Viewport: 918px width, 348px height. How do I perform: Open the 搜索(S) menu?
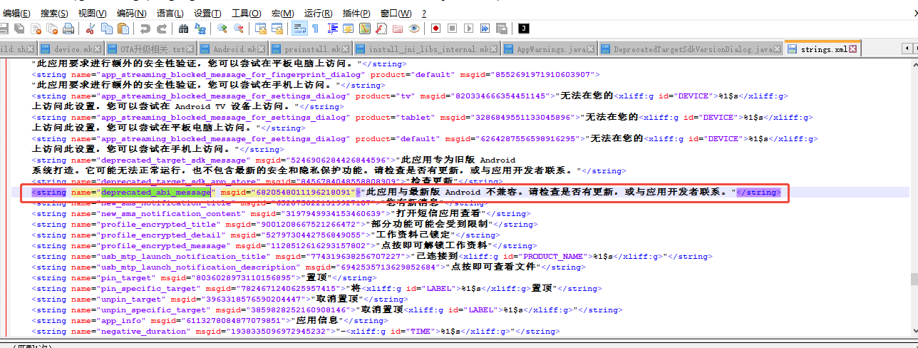(54, 14)
